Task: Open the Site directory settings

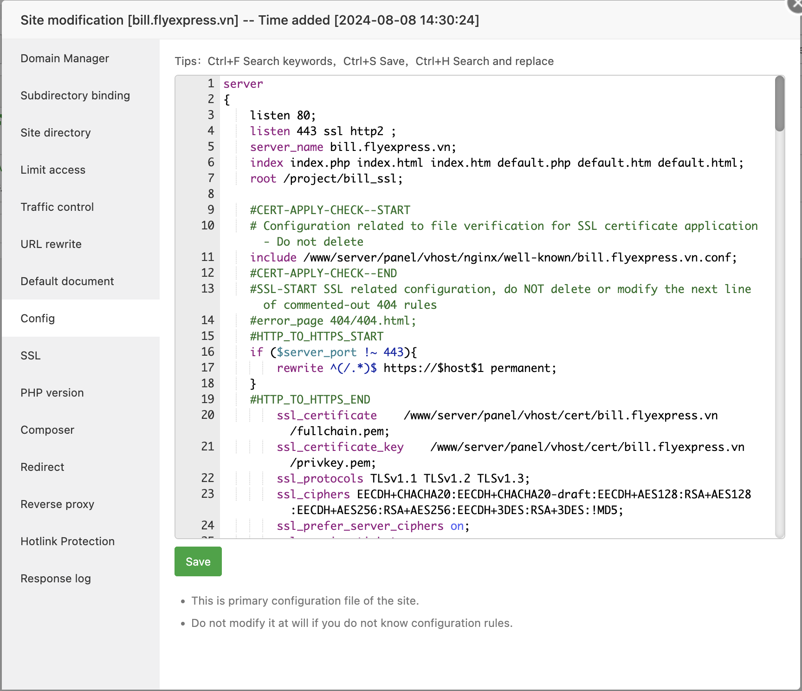Action: (x=56, y=133)
